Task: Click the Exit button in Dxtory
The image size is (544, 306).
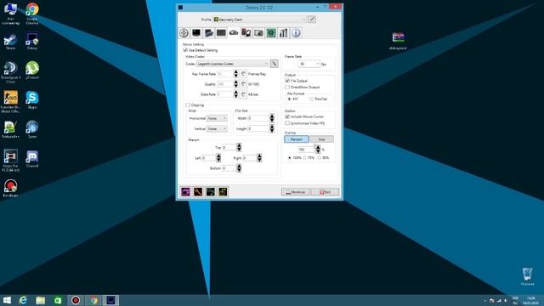Action: coord(325,192)
